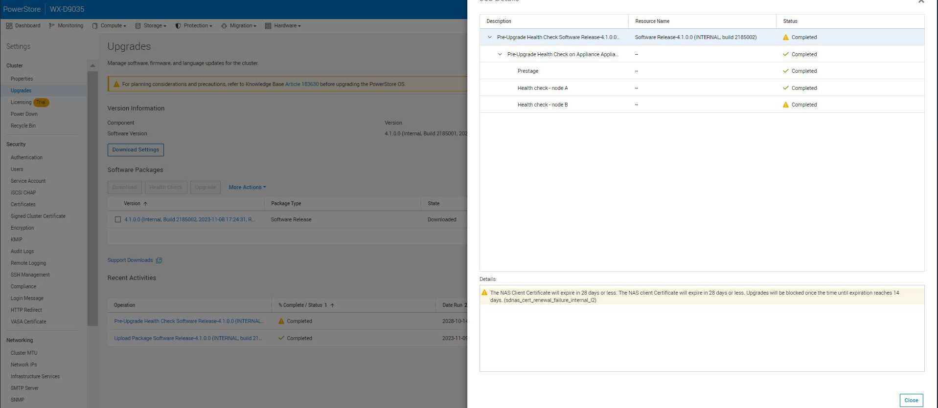Screen dimensions: 938x408
Task: Collapse Pre-Upgrade Health Check on Appliance row
Action: (x=500, y=54)
